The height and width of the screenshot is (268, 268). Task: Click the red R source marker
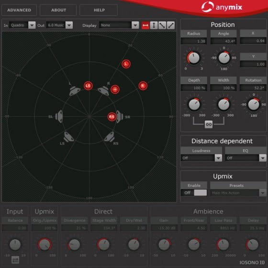pos(143,86)
